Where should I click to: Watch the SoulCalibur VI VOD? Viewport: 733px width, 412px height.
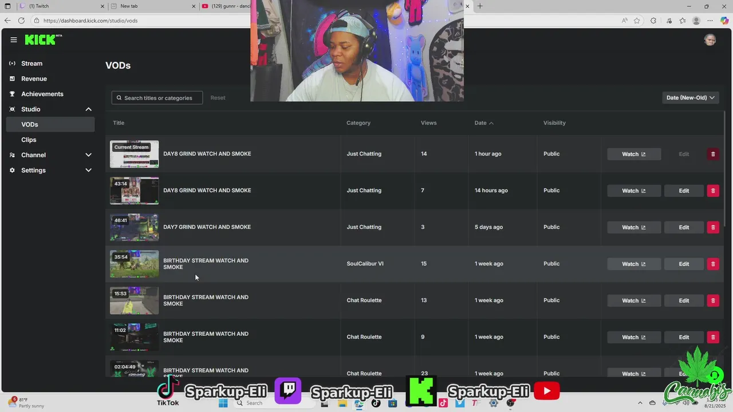pyautogui.click(x=634, y=264)
